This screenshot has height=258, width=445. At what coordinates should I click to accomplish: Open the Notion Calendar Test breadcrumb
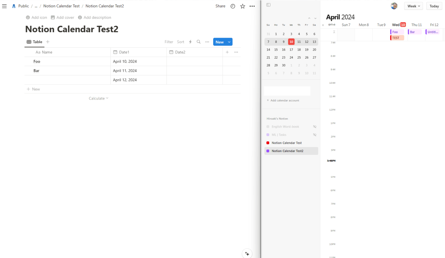[x=62, y=6]
